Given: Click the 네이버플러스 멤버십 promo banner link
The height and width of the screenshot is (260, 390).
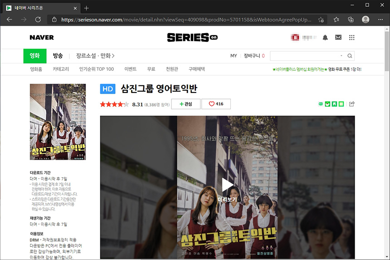Looking at the screenshot, I should click(317, 69).
